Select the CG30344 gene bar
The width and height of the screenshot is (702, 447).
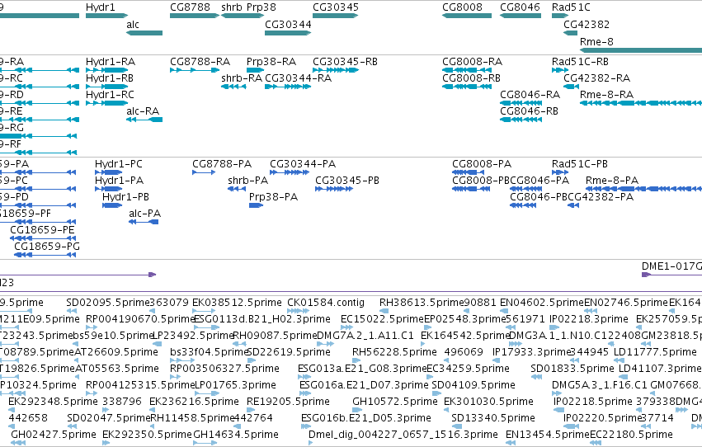[288, 33]
